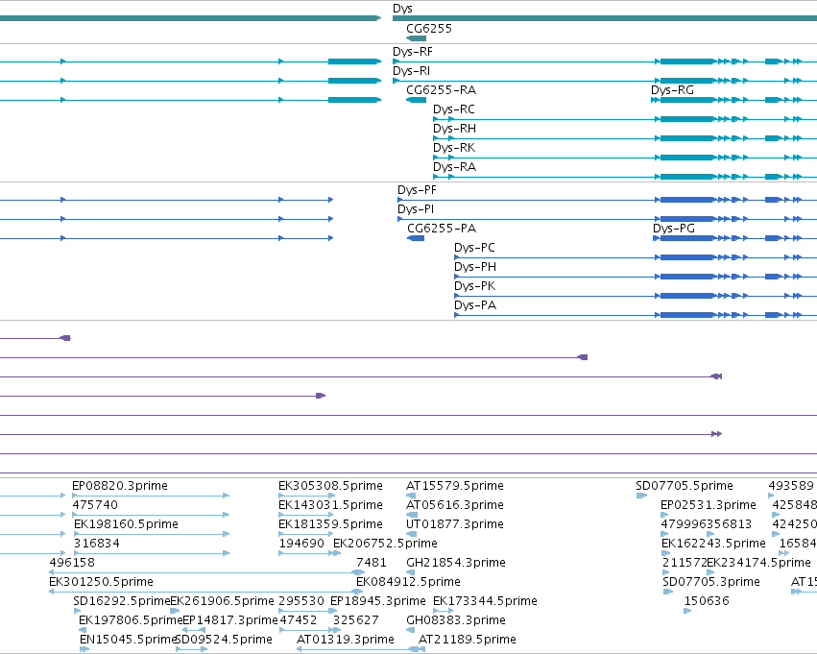The height and width of the screenshot is (654, 817).
Task: Select the UT01877.3prime feature
Action: click(455, 524)
